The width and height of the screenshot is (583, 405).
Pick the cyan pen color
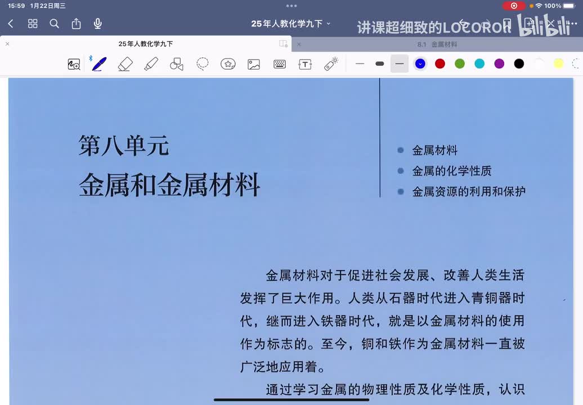coord(479,64)
